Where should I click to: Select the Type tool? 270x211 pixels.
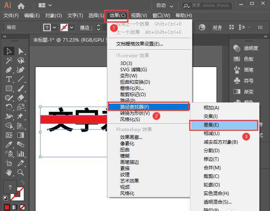pos(9,79)
